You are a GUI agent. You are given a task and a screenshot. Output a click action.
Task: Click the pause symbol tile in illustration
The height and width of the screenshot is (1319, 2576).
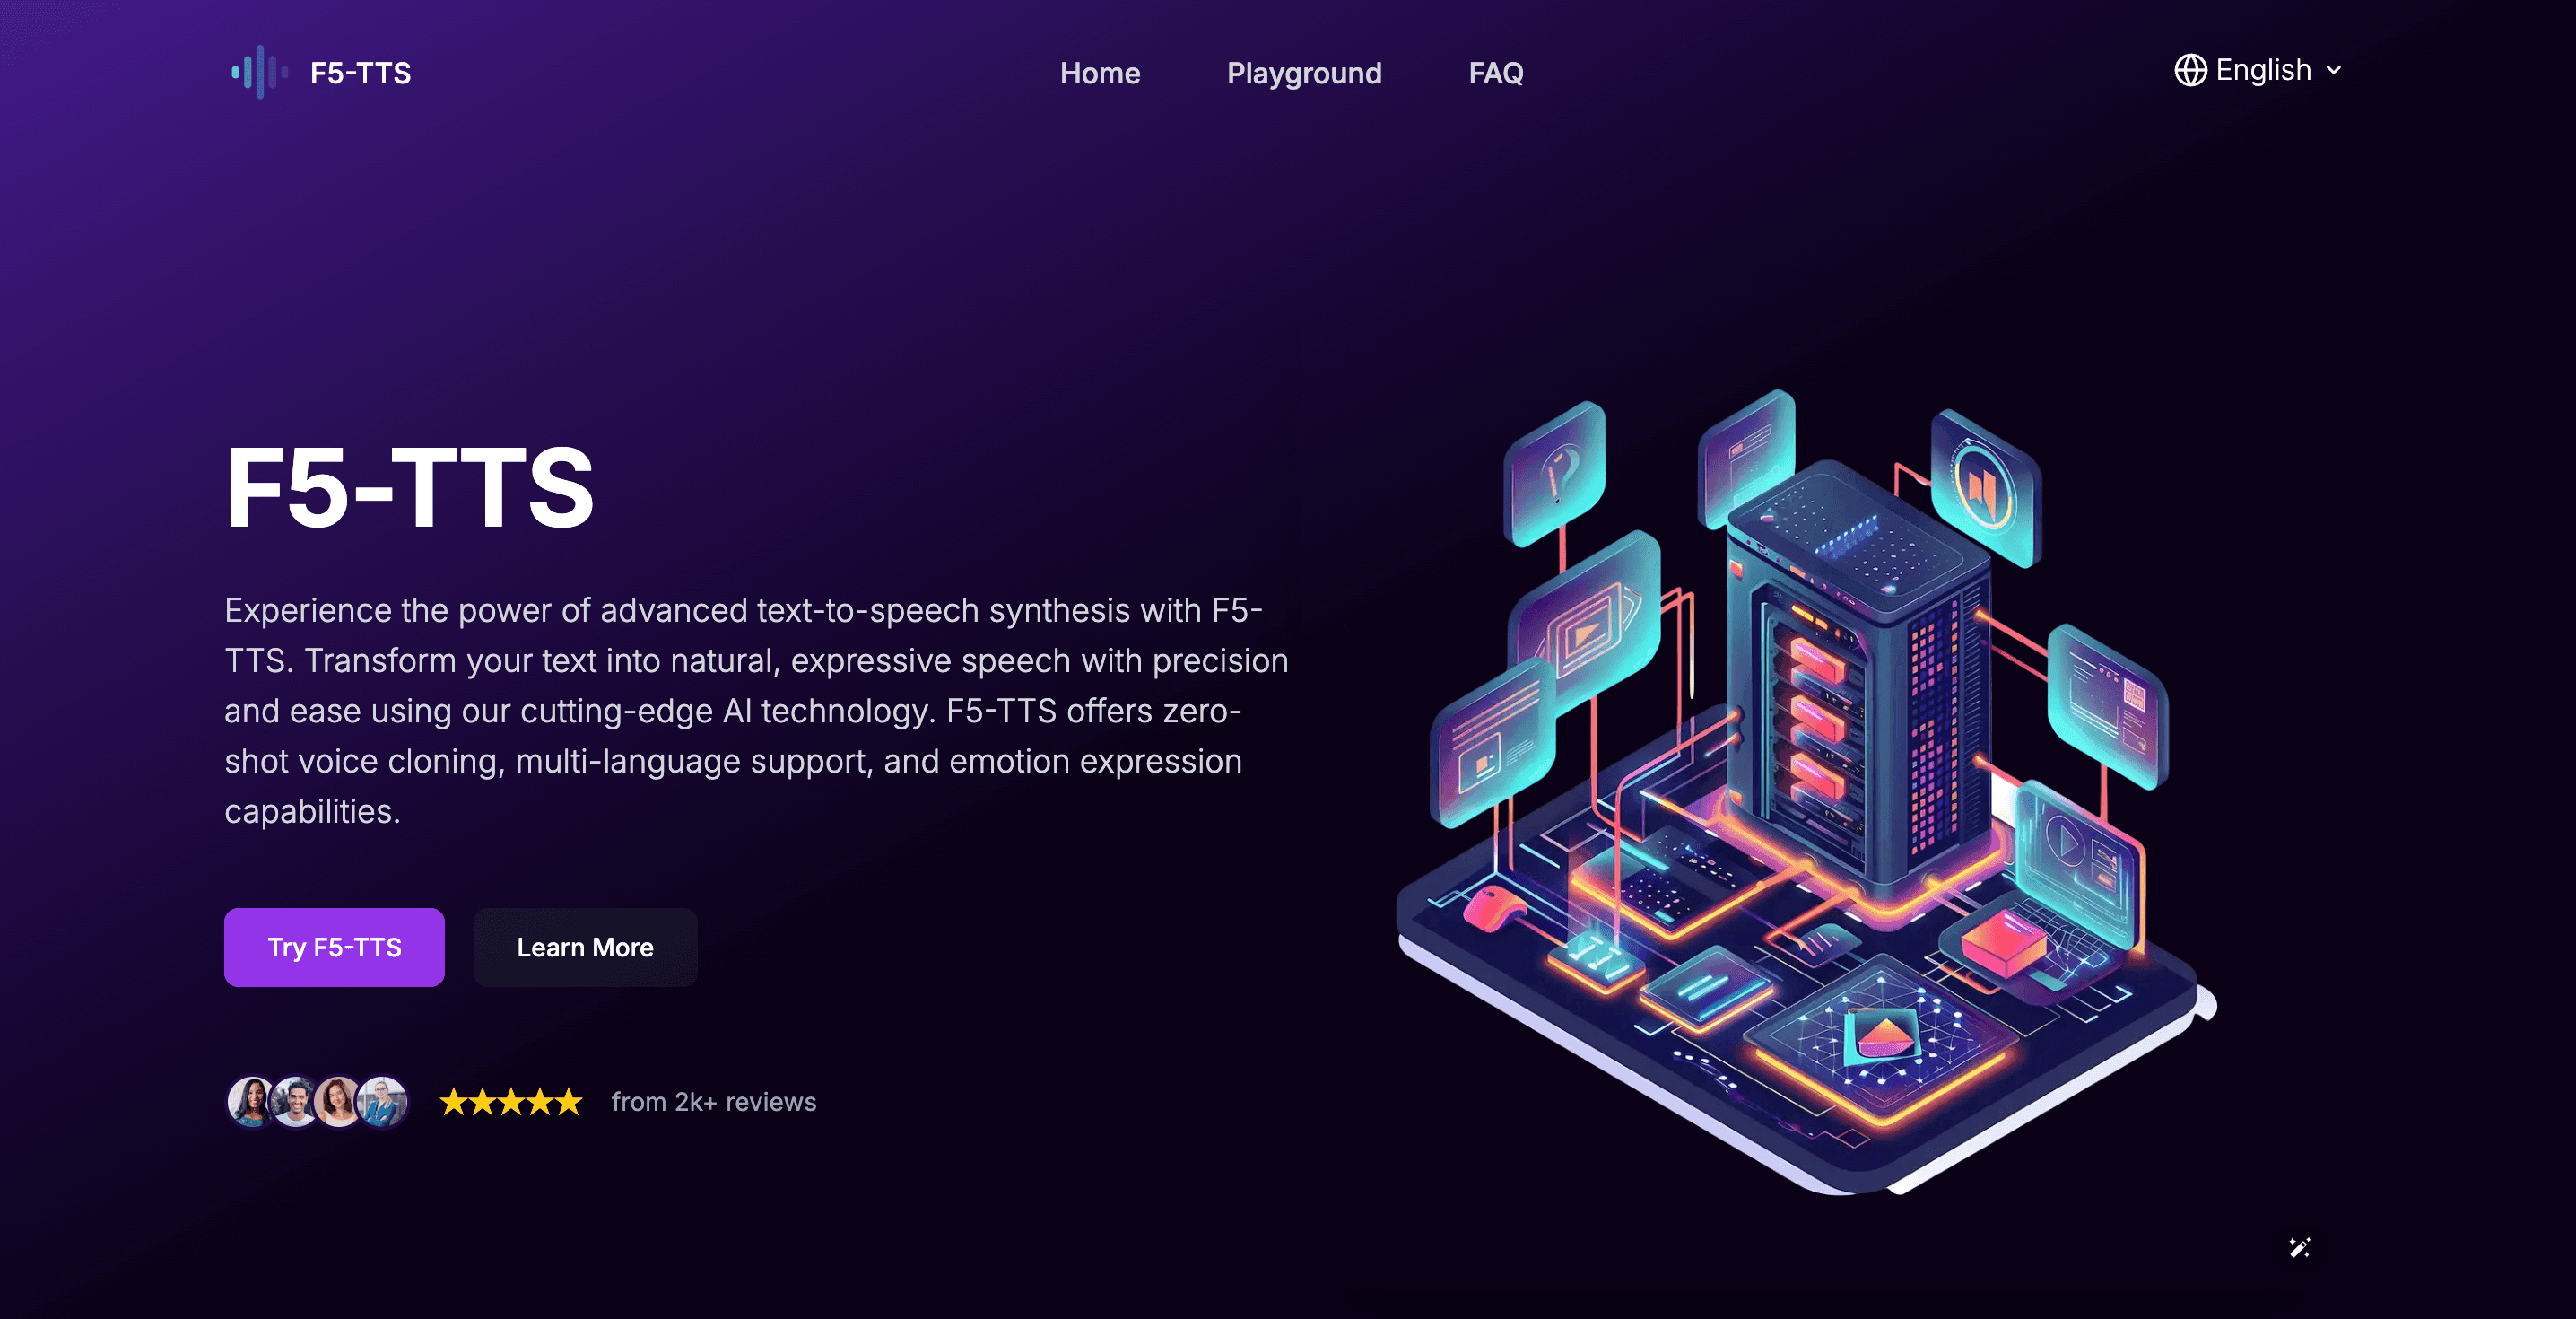point(1983,487)
